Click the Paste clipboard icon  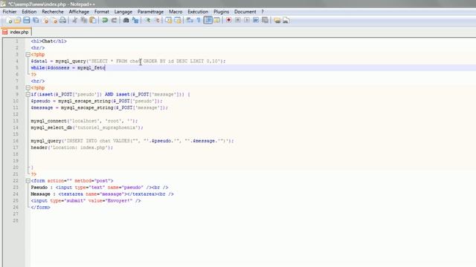(x=92, y=20)
